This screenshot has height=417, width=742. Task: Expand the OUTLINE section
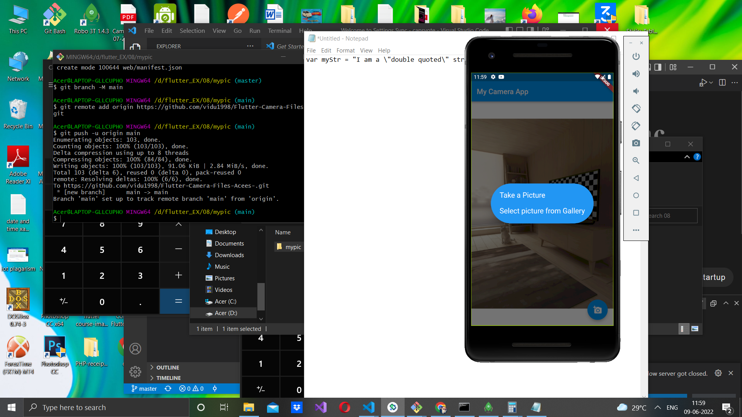click(168, 367)
